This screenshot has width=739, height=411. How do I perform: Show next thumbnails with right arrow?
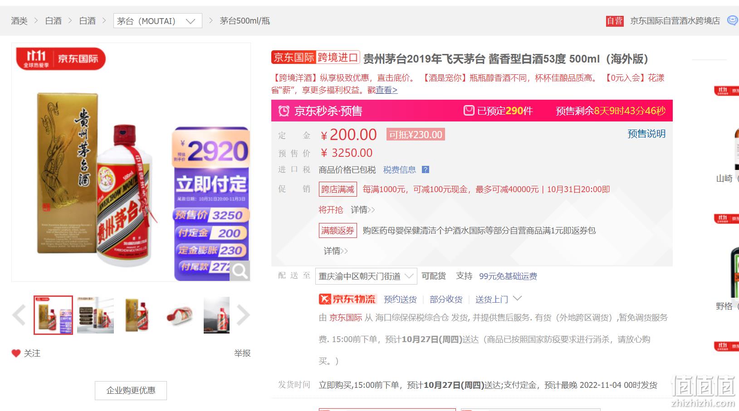click(x=243, y=315)
